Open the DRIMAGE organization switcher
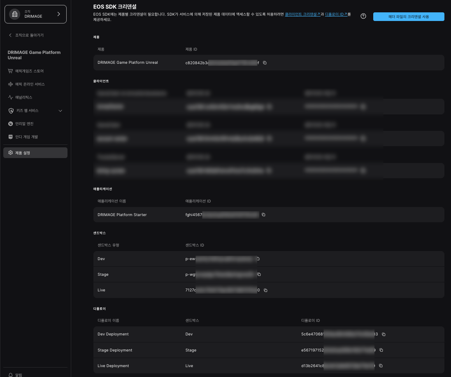451x377 pixels. click(x=35, y=14)
